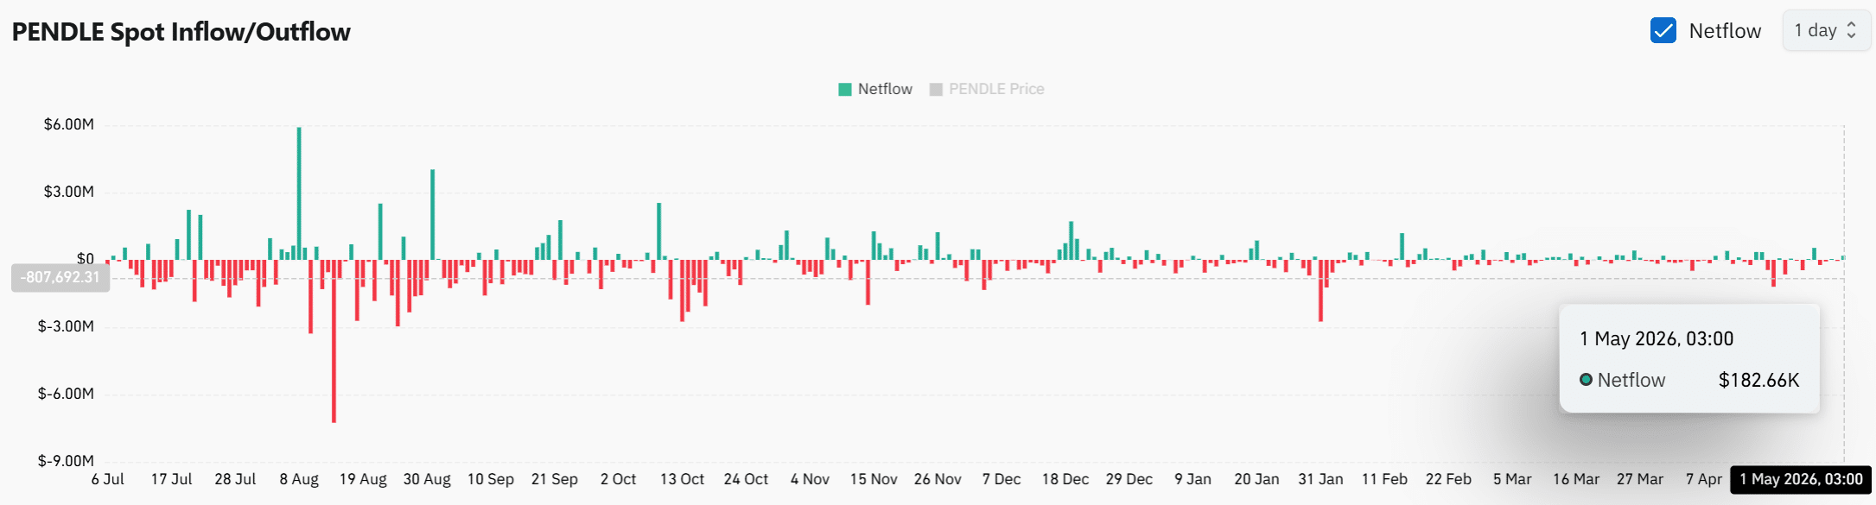The image size is (1876, 505).
Task: Click the tooltip Netflow marker dot
Action: coord(1586,380)
